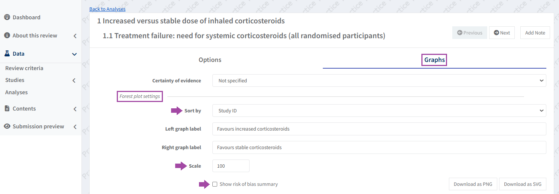Image resolution: width=559 pixels, height=194 pixels.
Task: Click the Next arrow icon
Action: pyautogui.click(x=497, y=33)
